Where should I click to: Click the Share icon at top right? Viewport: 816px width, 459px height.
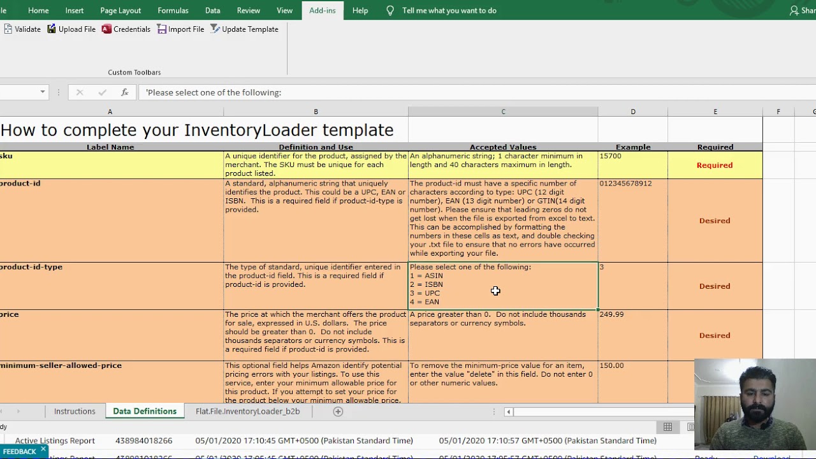(802, 10)
